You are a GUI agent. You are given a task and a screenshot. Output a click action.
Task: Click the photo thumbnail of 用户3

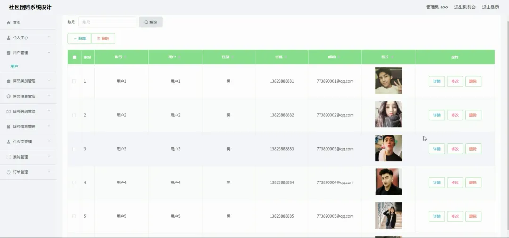click(x=388, y=148)
